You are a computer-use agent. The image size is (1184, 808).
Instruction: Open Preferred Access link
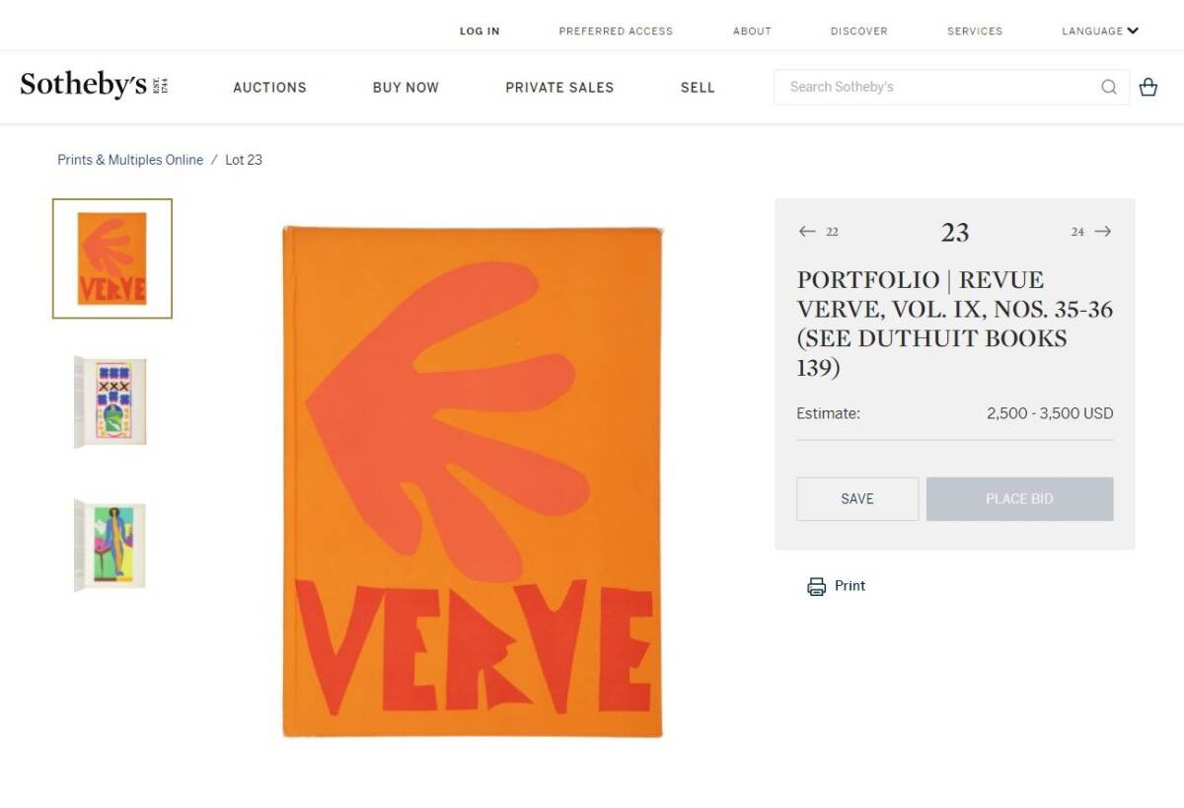click(x=616, y=31)
